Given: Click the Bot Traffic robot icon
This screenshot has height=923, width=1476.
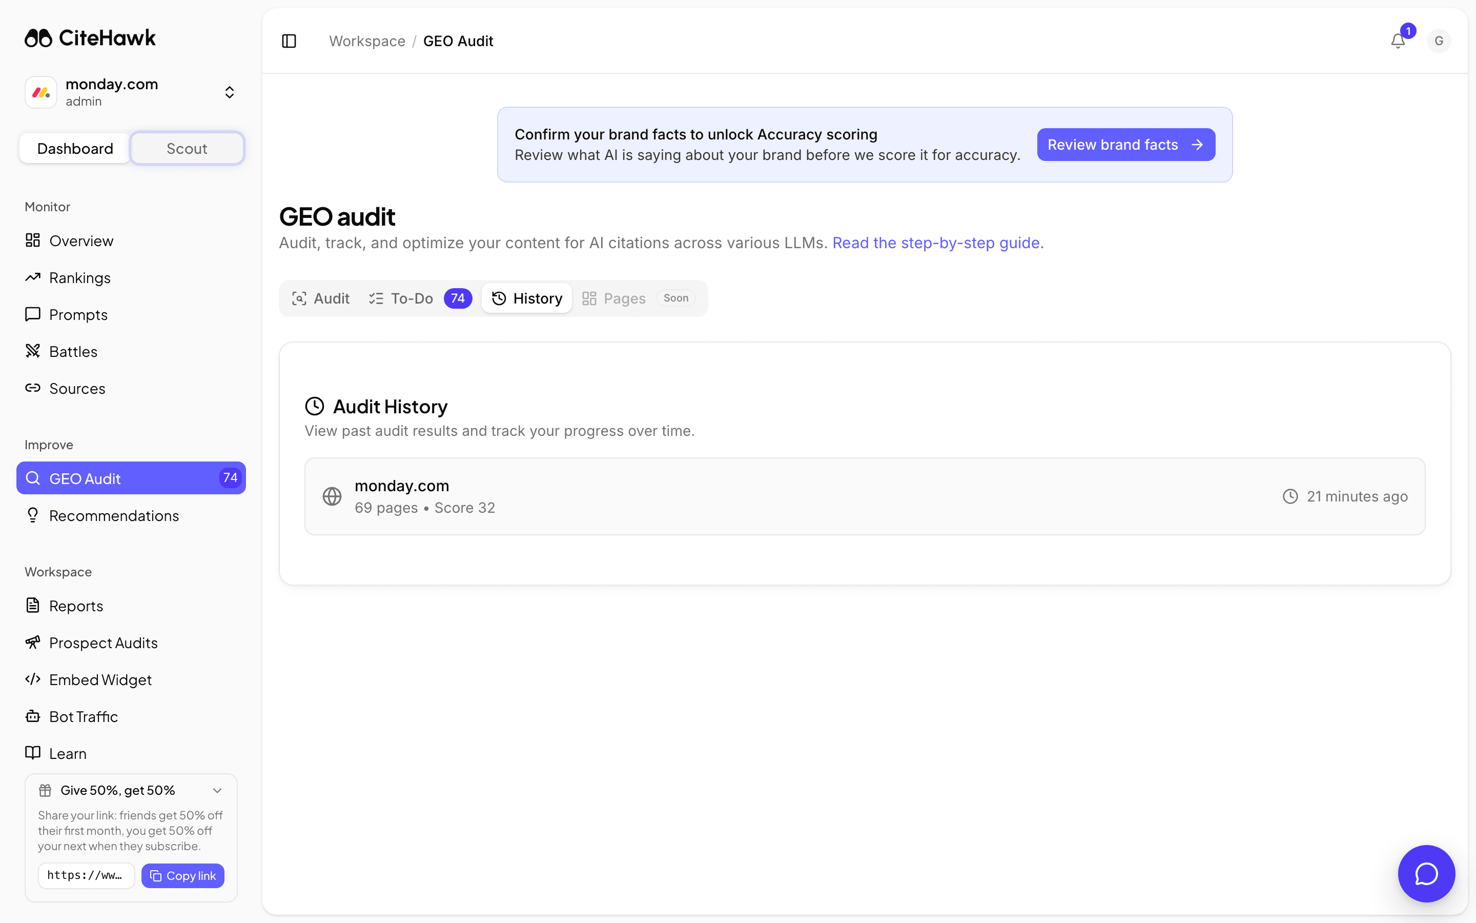Looking at the screenshot, I should pyautogui.click(x=33, y=716).
